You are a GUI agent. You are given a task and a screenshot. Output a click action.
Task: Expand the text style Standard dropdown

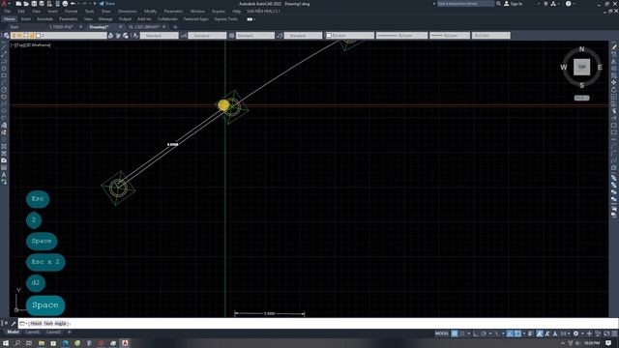159,36
